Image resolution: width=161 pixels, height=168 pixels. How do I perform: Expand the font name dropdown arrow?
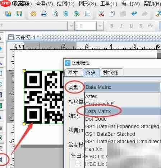pyautogui.click(x=71, y=26)
